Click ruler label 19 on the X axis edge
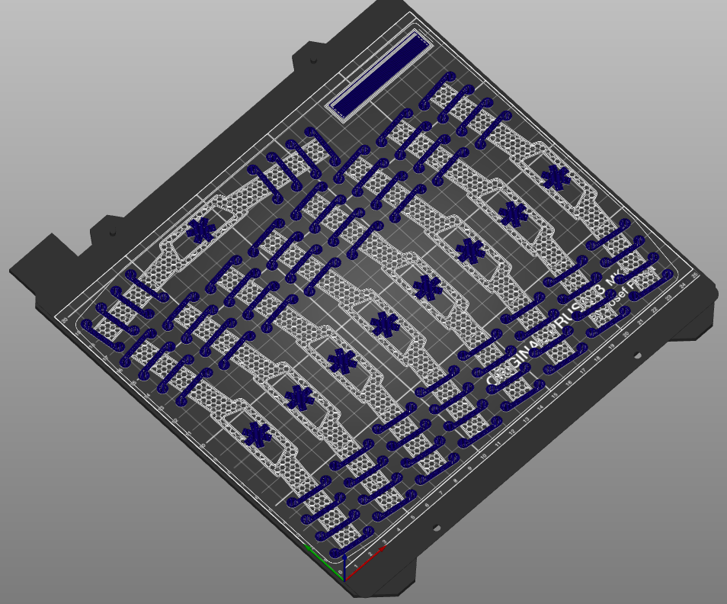This screenshot has width=727, height=604. coord(612,346)
